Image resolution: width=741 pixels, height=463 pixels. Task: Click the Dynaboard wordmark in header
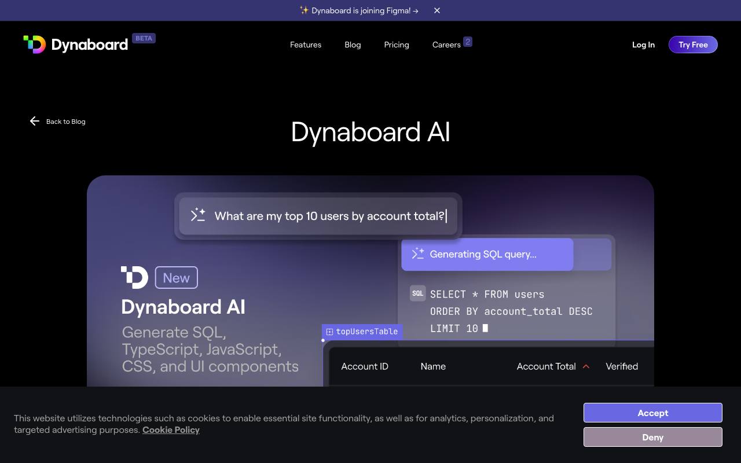[90, 45]
